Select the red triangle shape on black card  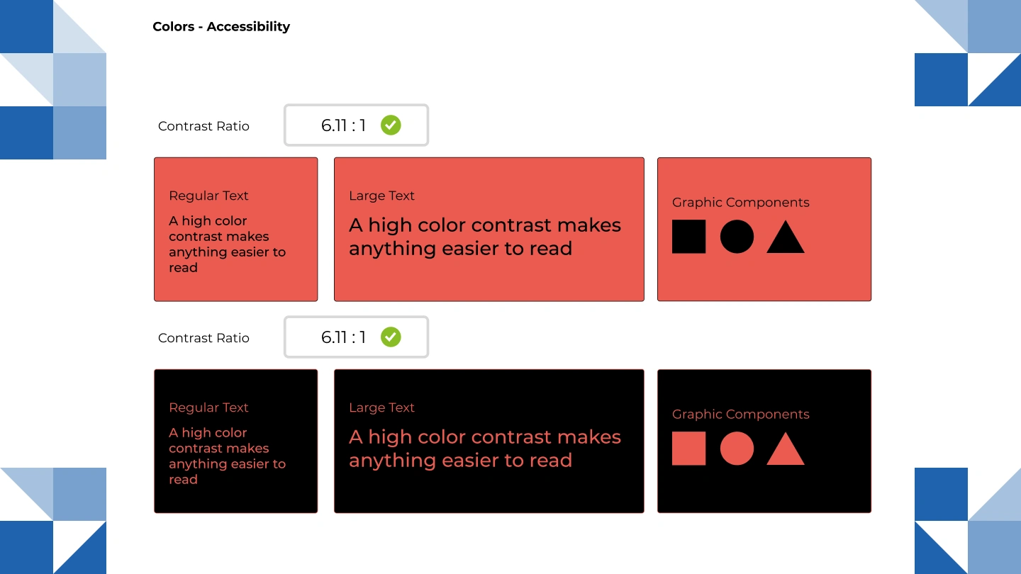(786, 449)
